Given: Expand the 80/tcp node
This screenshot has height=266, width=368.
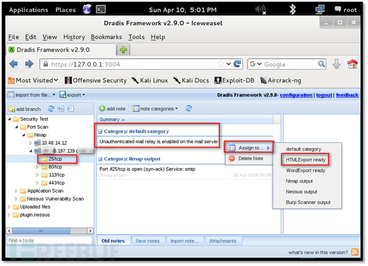Looking at the screenshot, I should tap(37, 167).
